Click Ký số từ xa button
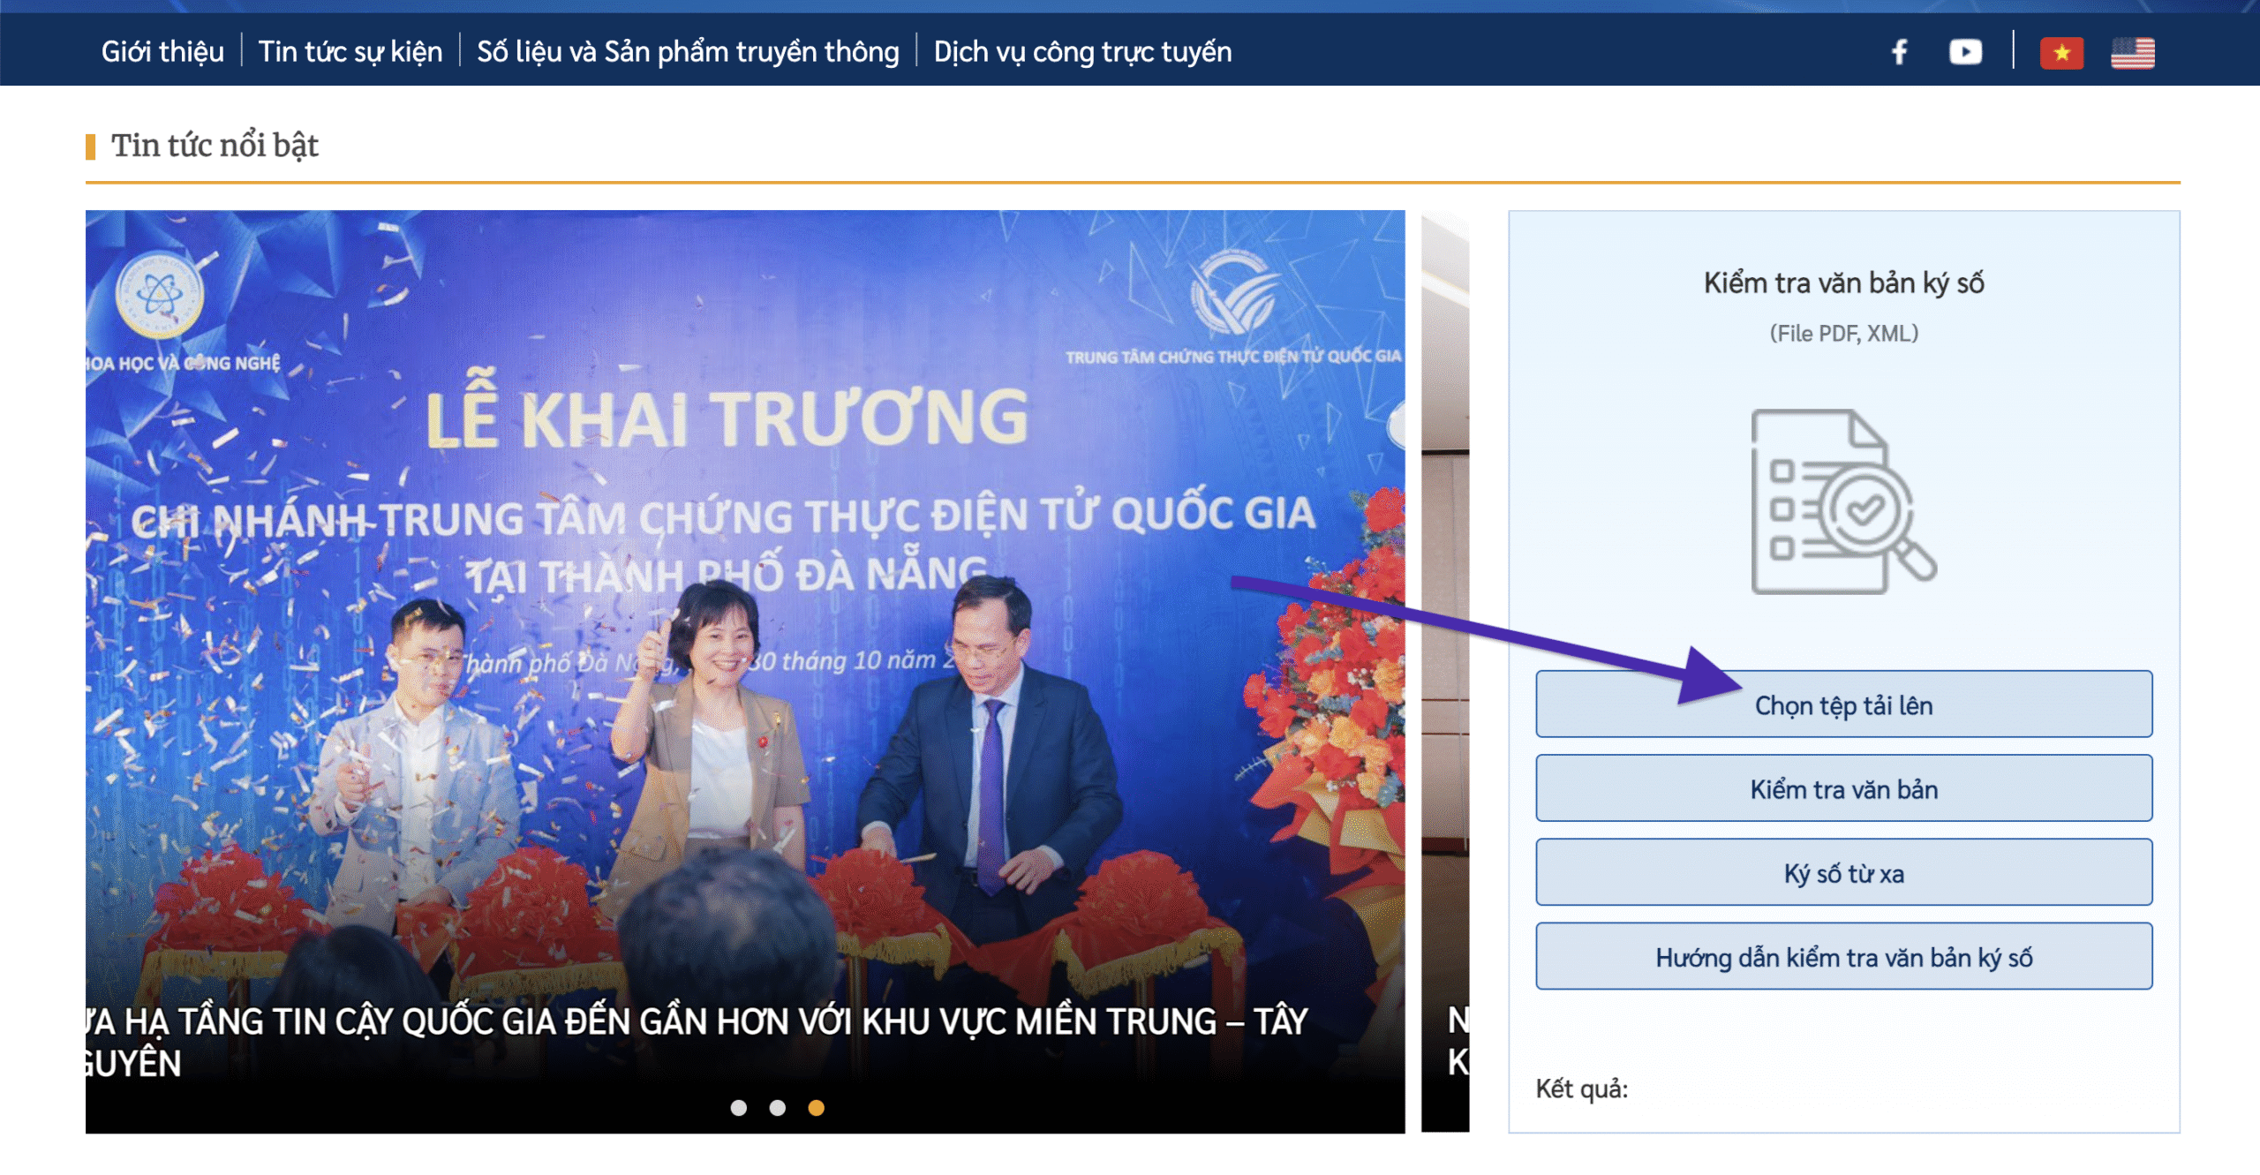Viewport: 2260px width, 1175px height. 1843,873
